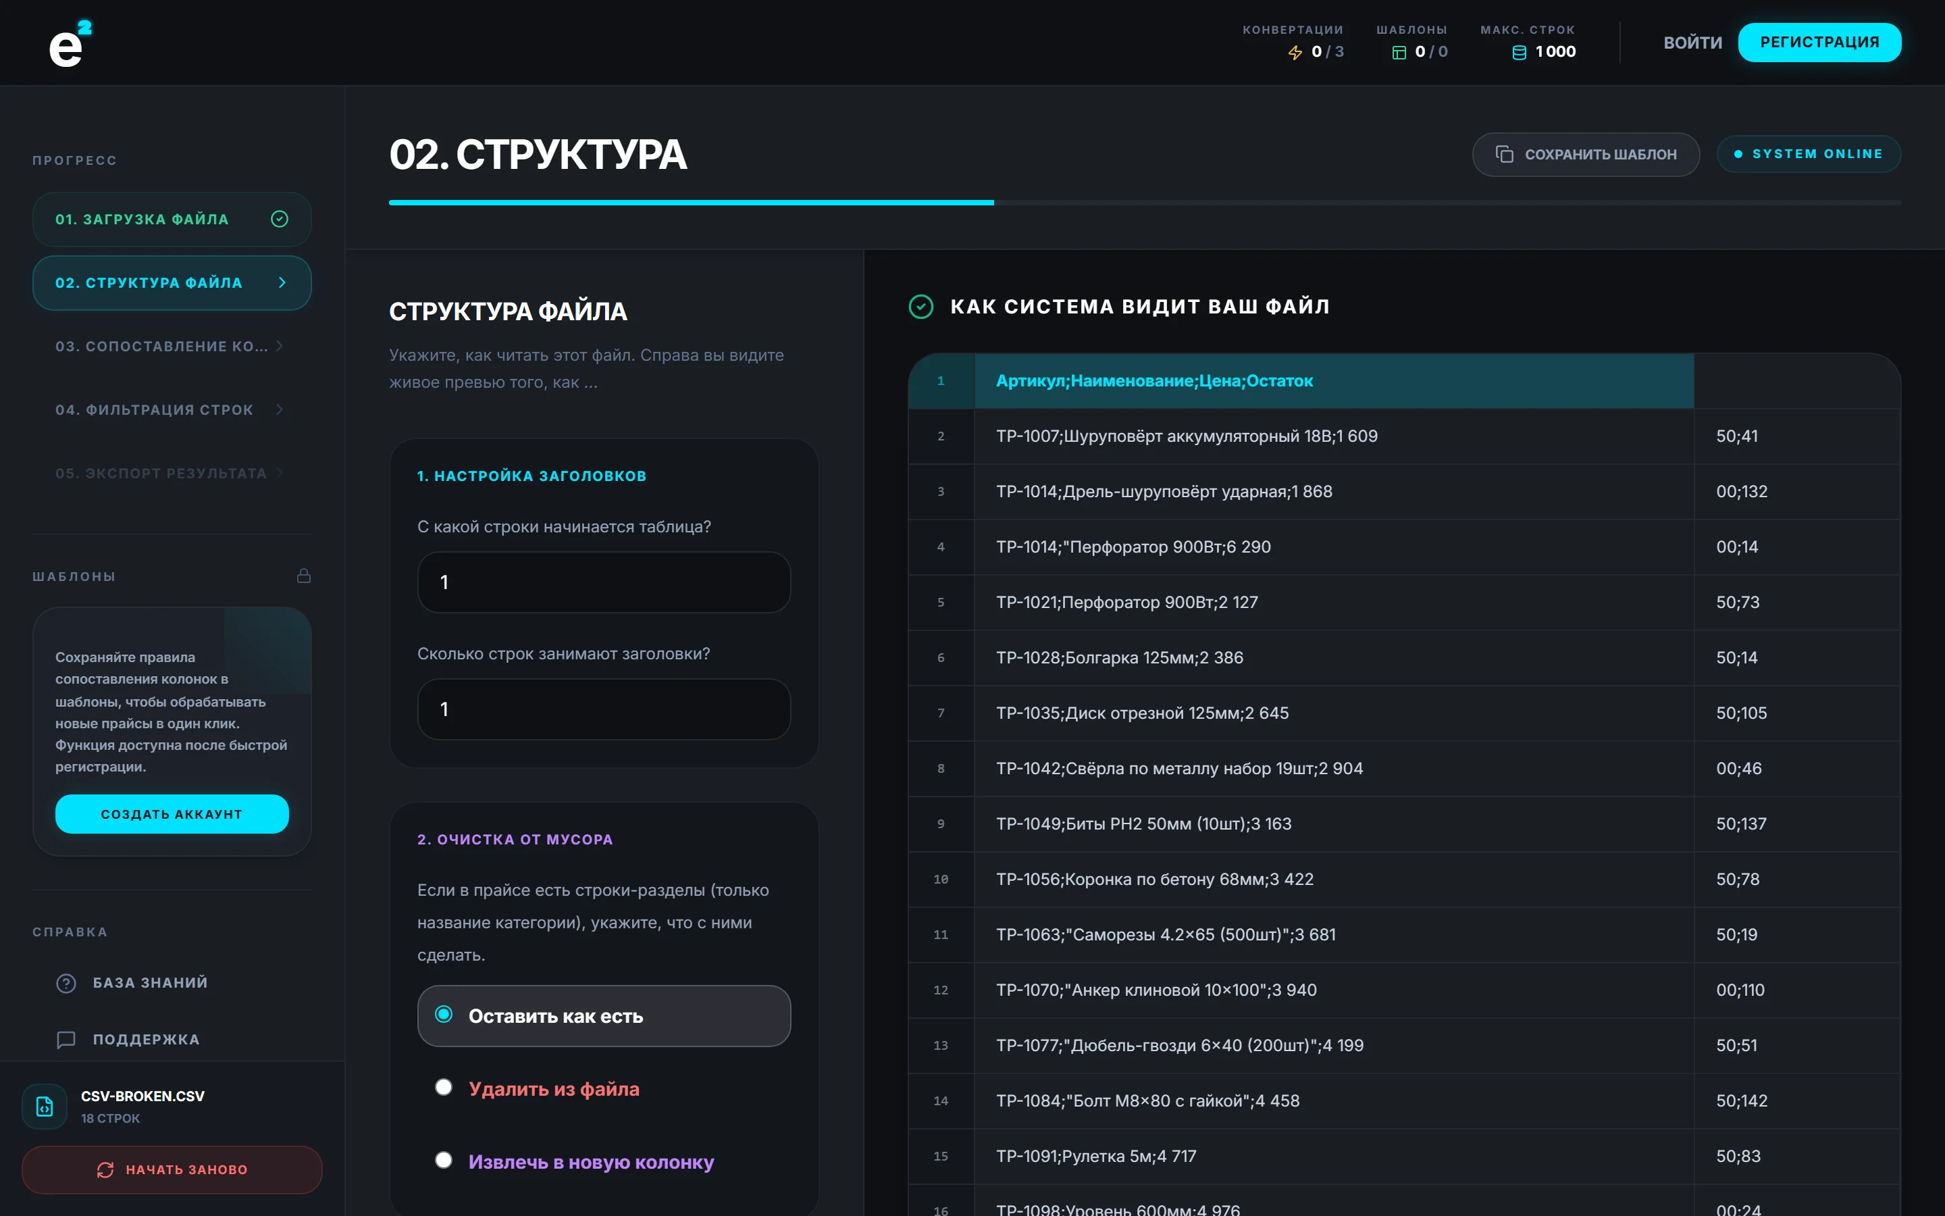Click the РЕГИСТРАЦИЯ button
Screen dimensions: 1945x1216
(1819, 42)
